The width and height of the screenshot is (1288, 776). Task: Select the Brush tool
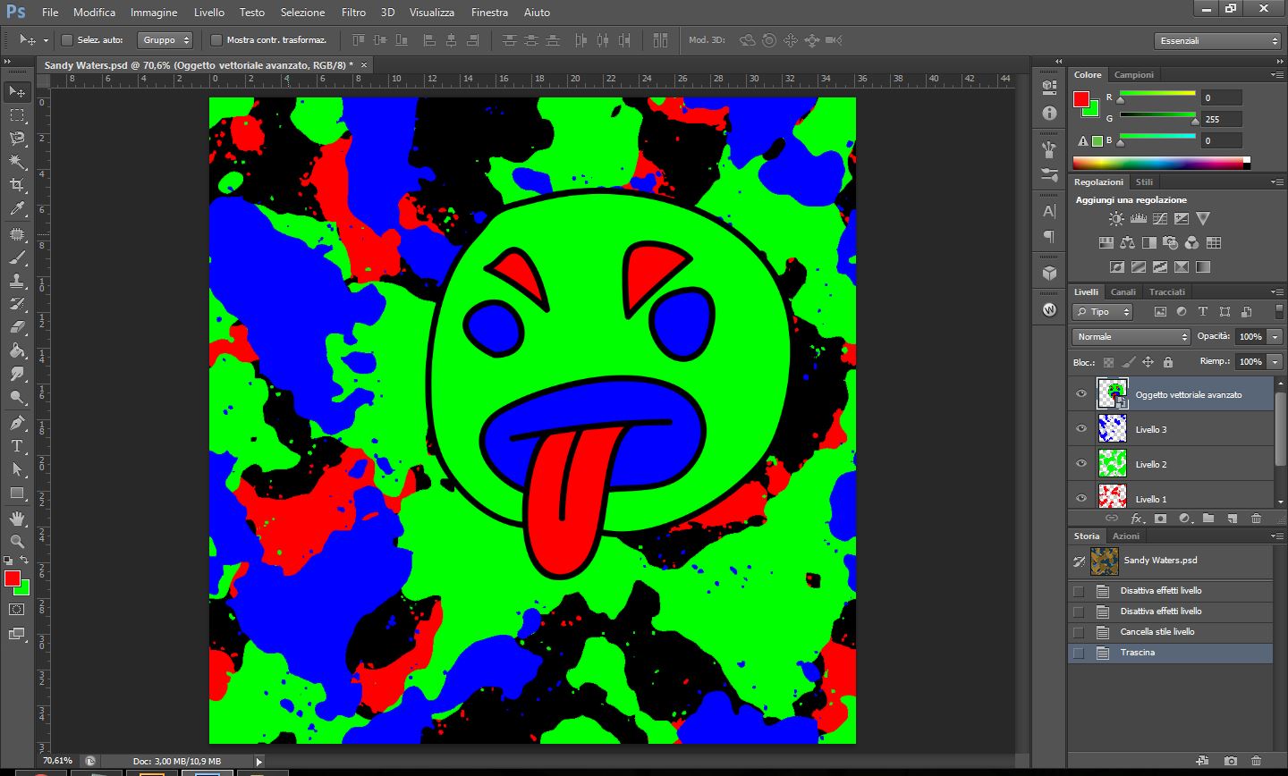click(17, 257)
